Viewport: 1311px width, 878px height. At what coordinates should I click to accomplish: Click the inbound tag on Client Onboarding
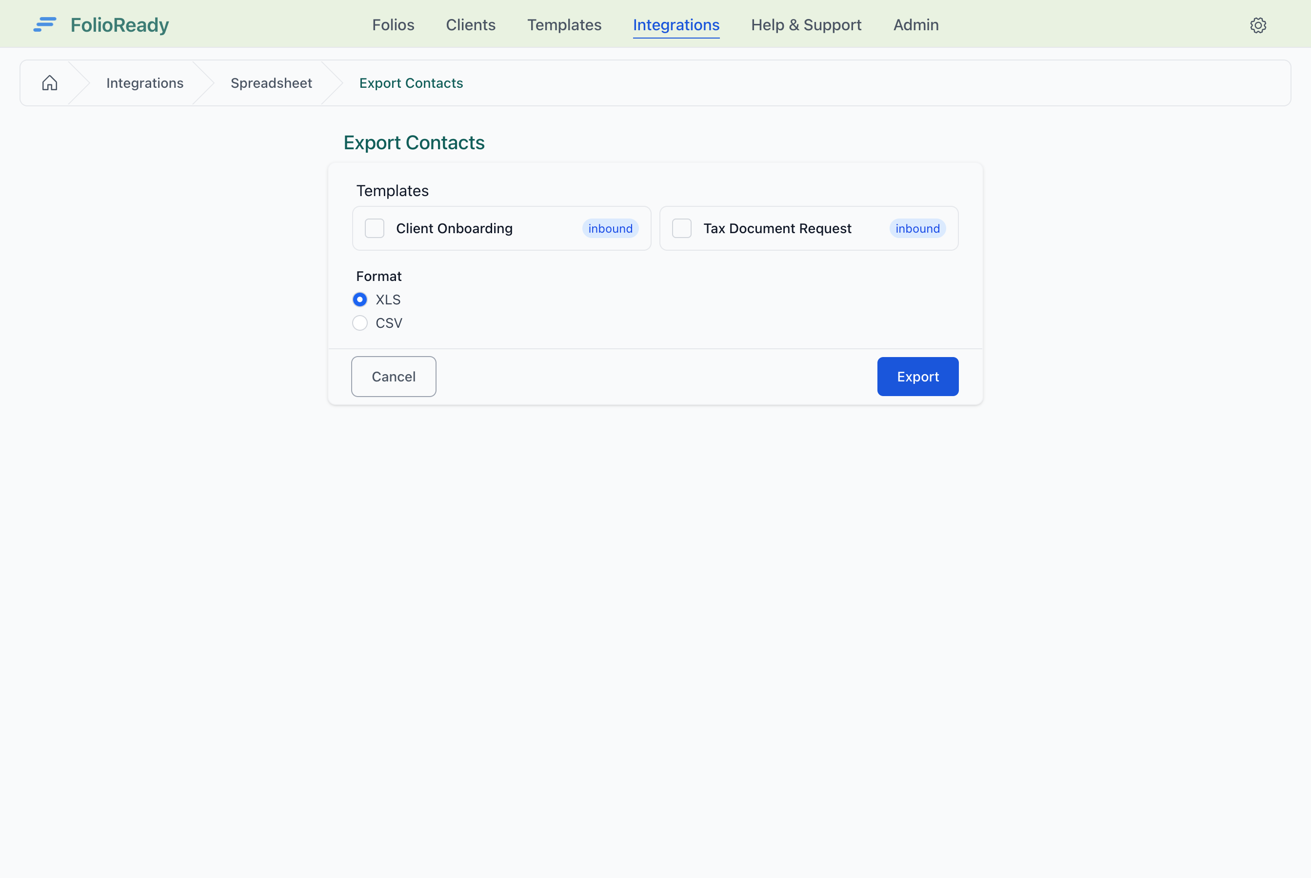[x=610, y=228]
